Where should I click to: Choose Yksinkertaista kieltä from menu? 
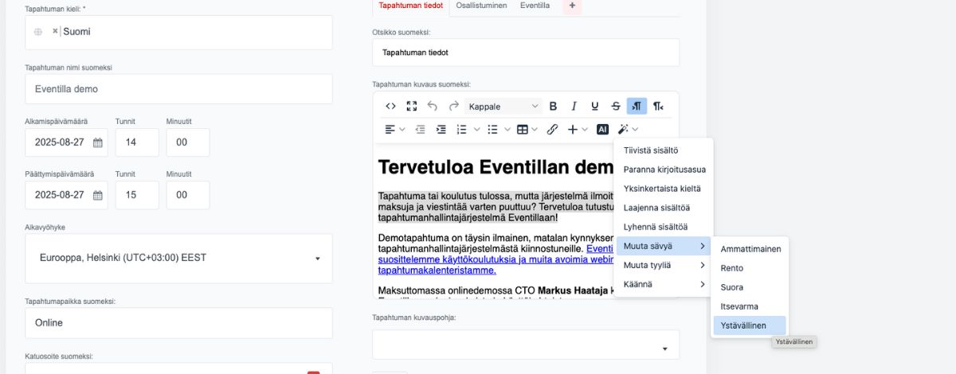click(x=664, y=189)
